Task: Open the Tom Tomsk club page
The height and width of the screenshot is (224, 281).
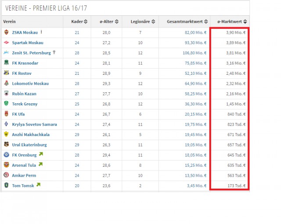Action: [23, 185]
